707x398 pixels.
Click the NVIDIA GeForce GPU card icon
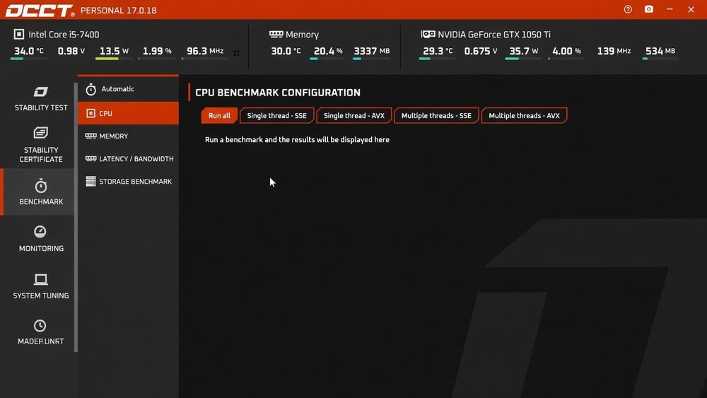(428, 34)
